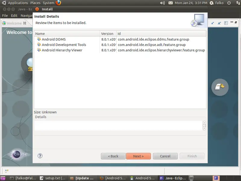Select the Android Hierarchy Viewer row
This screenshot has height=181, width=241.
[120, 50]
